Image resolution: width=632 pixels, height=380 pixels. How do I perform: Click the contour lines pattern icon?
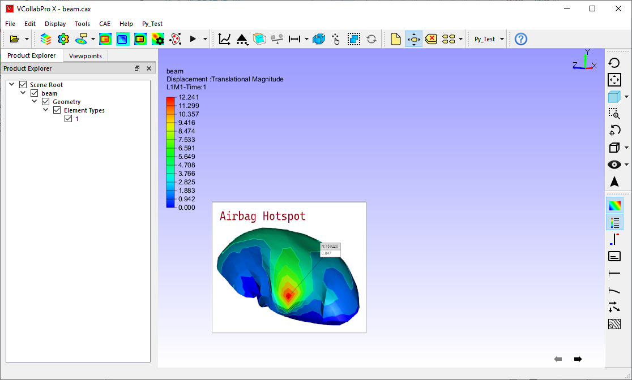point(614,324)
